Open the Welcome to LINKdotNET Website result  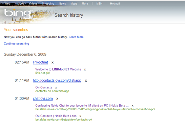pyautogui.click(x=58, y=69)
